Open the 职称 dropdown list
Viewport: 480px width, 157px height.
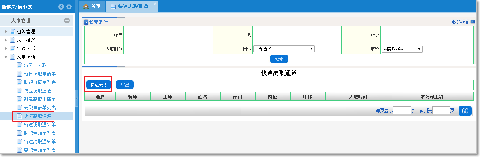click(402, 49)
